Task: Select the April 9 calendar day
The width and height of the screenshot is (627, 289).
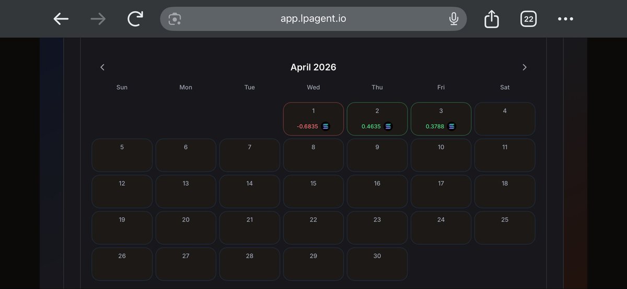Action: [377, 155]
